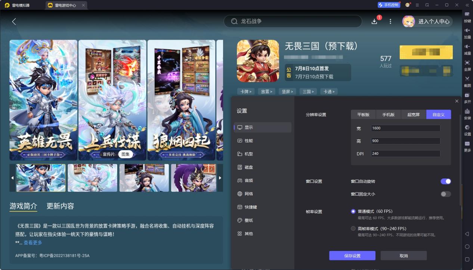Screen dimensions: 473x270
Task: Switch to the 更新内容 tab
Action: pyautogui.click(x=60, y=206)
